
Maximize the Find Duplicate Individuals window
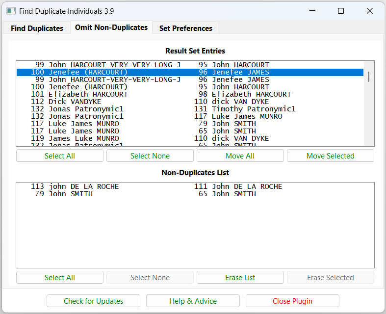[x=341, y=11]
